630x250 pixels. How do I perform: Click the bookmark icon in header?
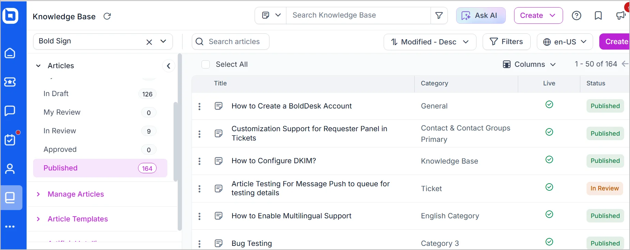[598, 15]
